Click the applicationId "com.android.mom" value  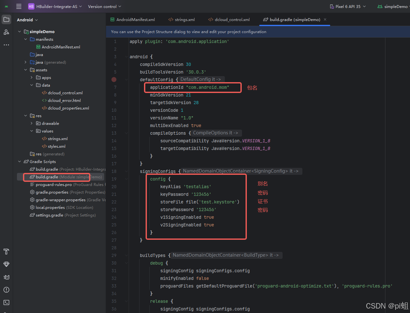(208, 87)
